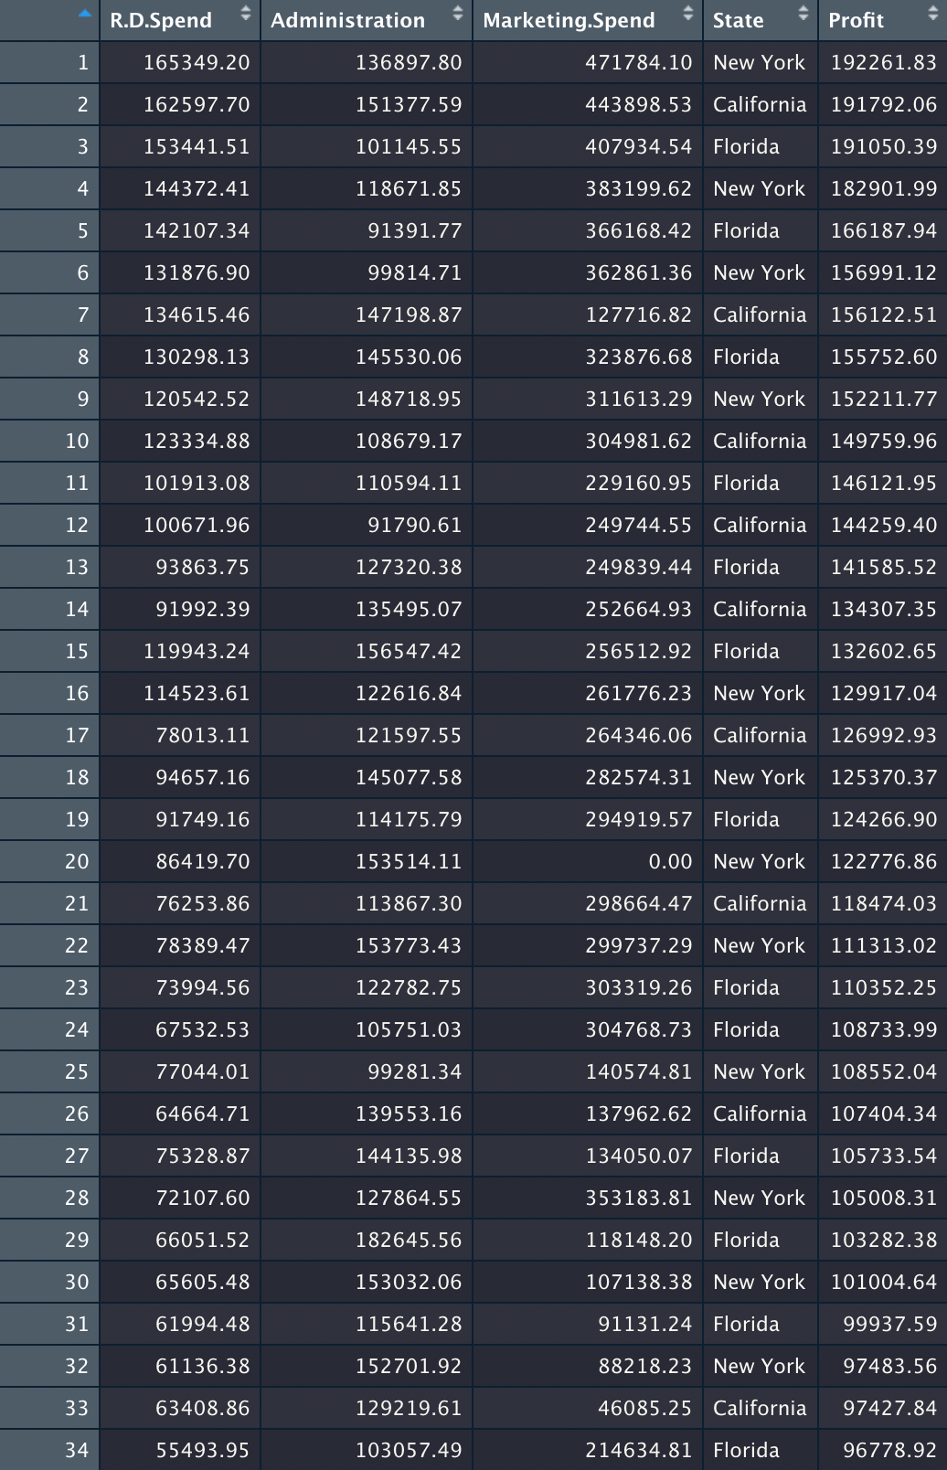This screenshot has height=1470, width=947.
Task: Click Profit value 182901.99
Action: (x=884, y=188)
